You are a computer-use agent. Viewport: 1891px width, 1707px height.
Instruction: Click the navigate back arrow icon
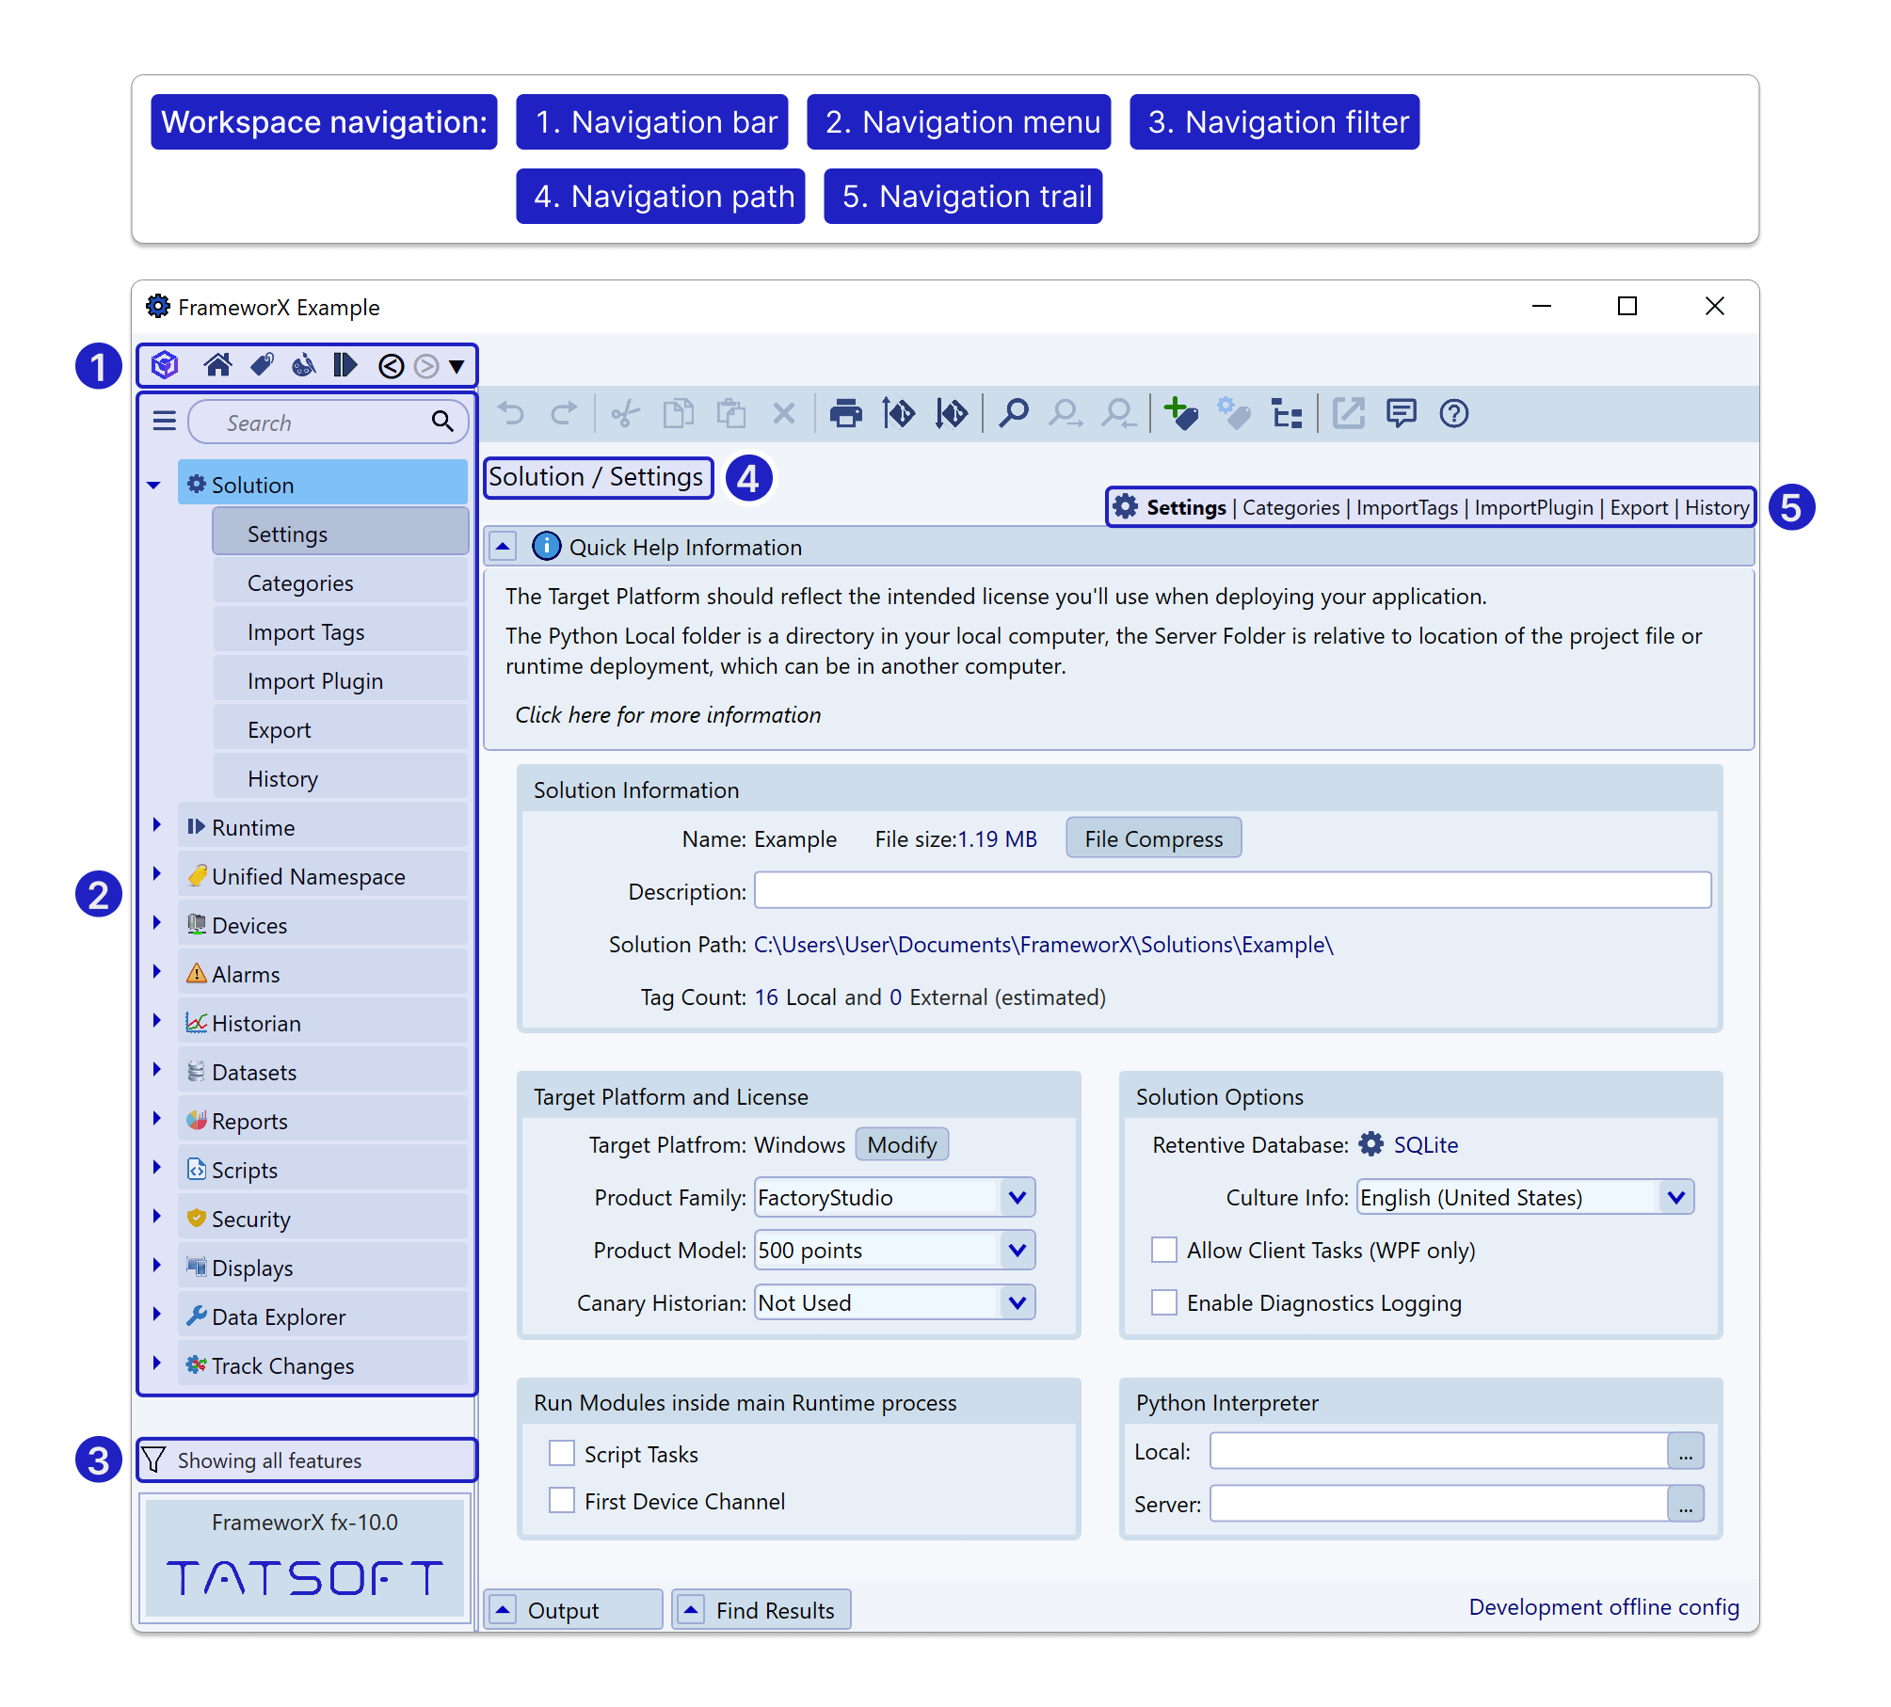(x=391, y=366)
